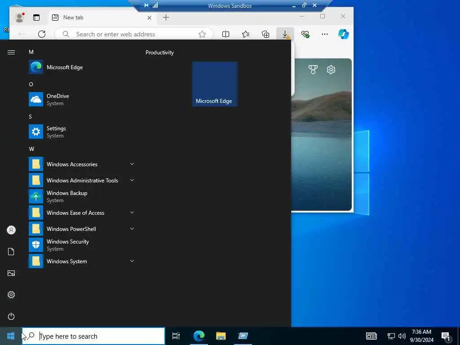Click the Productivity group header

coord(159,53)
